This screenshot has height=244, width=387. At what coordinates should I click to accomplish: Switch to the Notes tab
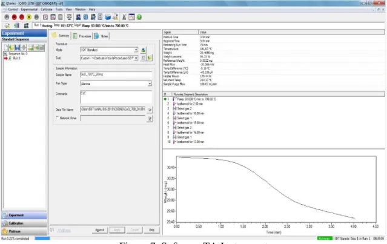(x=101, y=36)
